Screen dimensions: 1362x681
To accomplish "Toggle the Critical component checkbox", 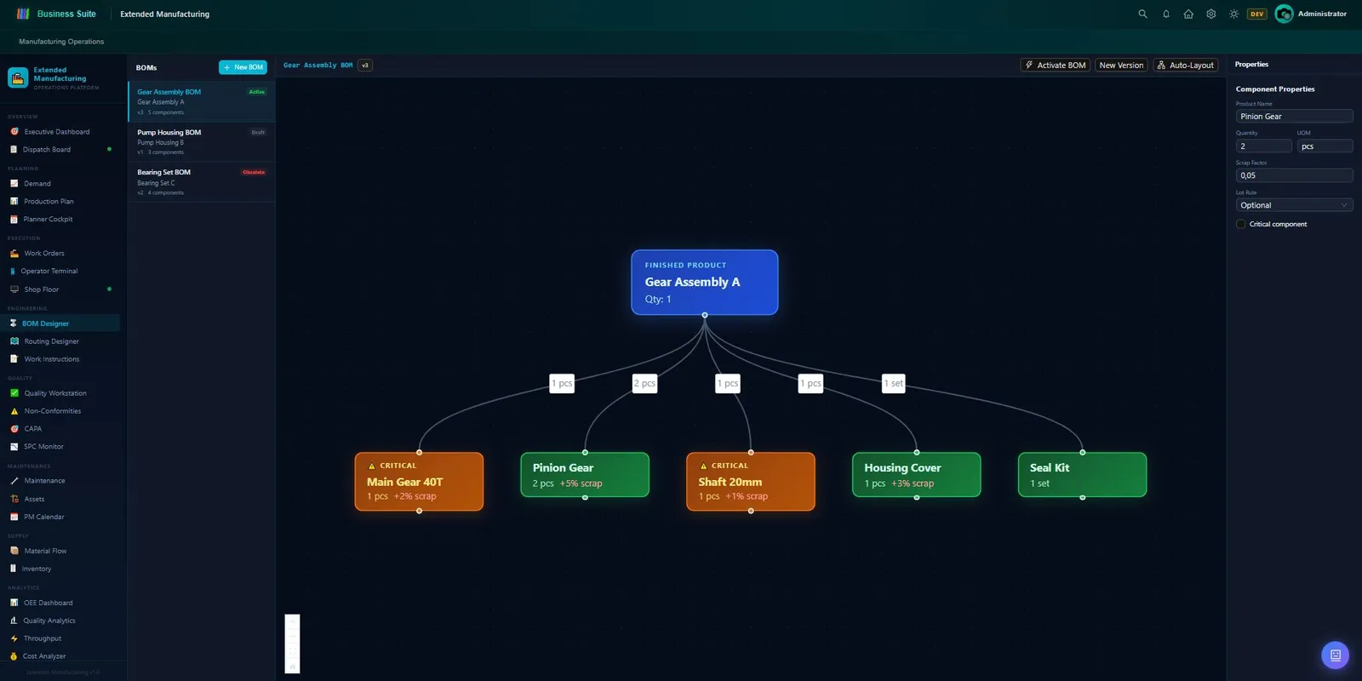I will (x=1240, y=224).
